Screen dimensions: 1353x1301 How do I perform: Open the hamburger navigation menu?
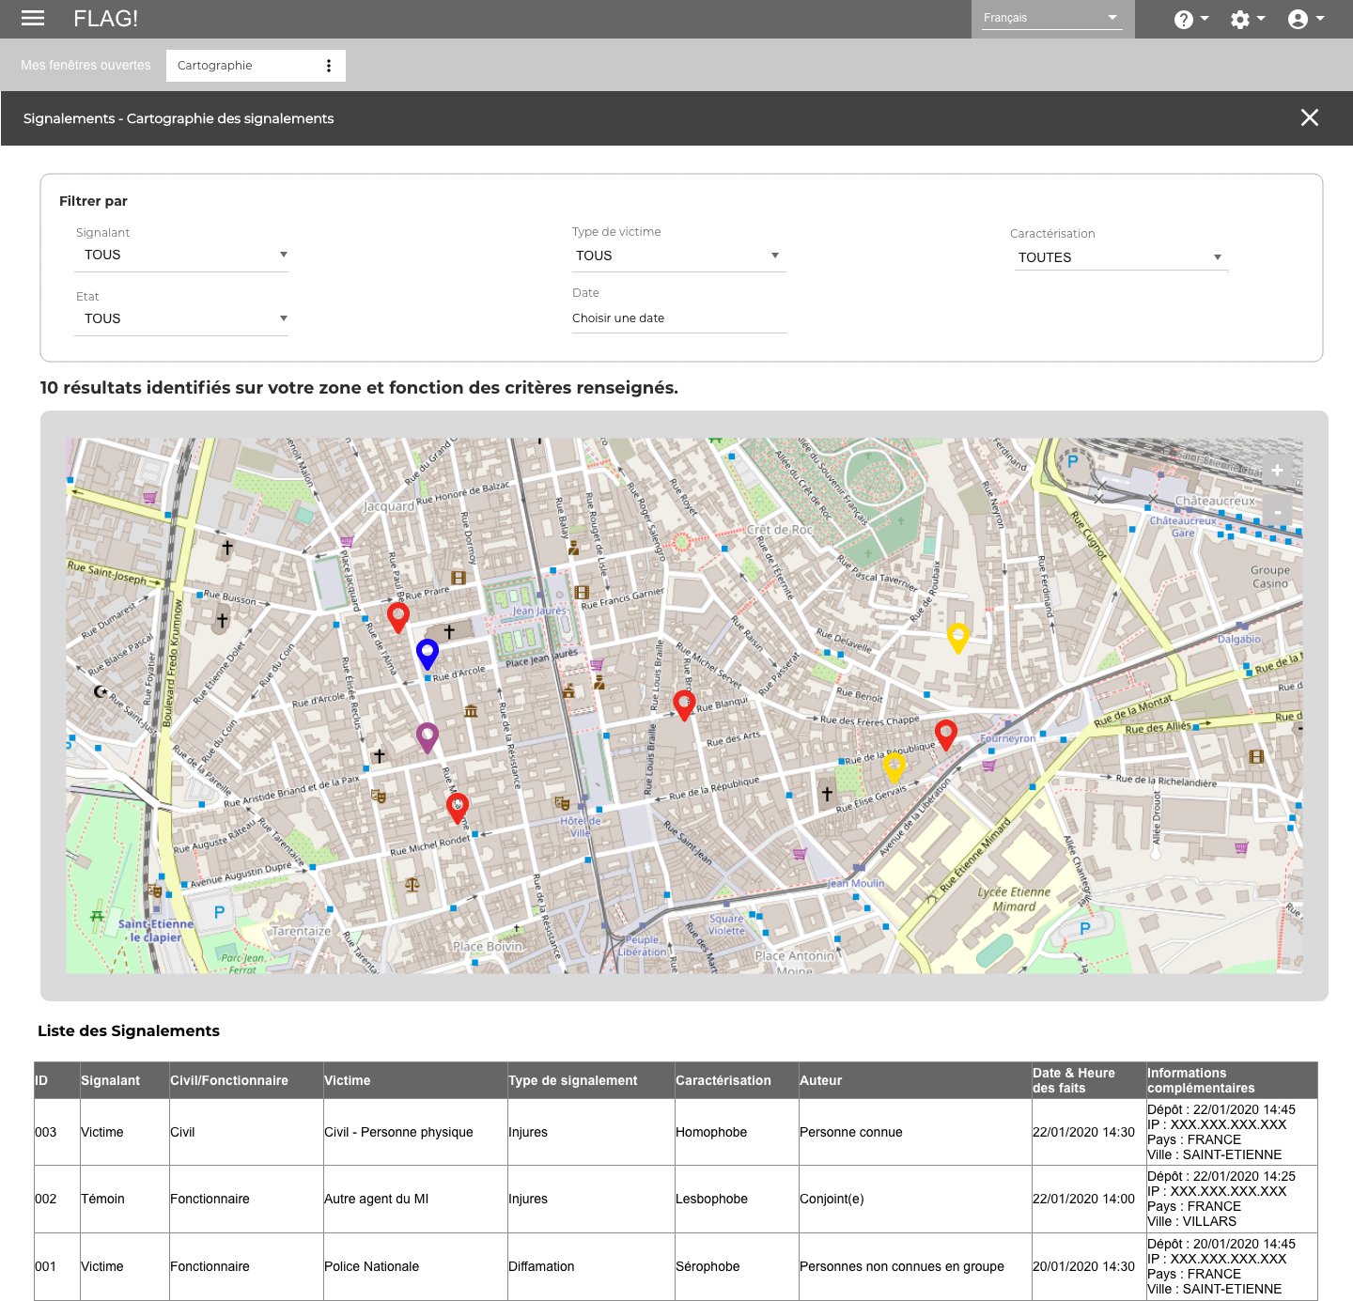pos(33,18)
